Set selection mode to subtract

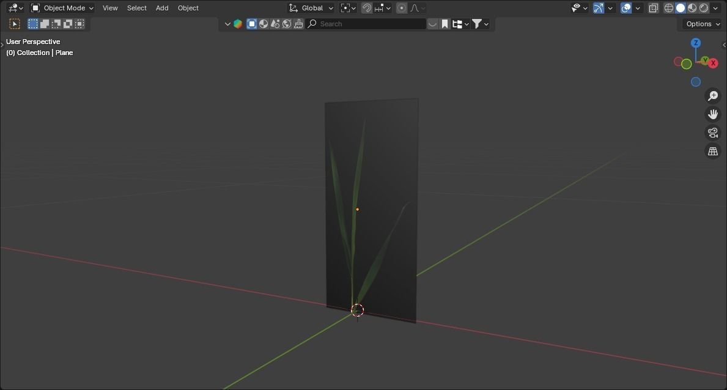coord(56,24)
